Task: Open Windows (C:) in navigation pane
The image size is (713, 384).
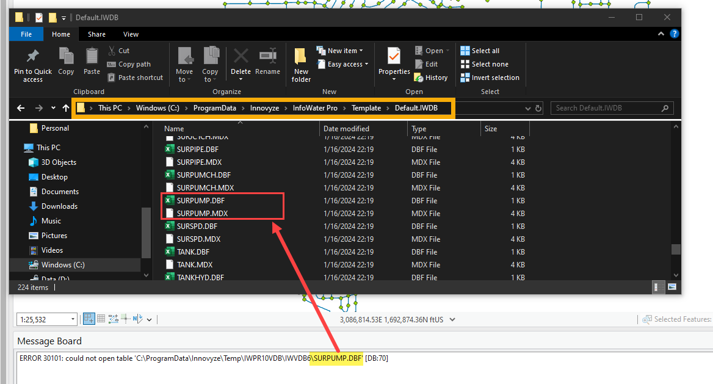Action: (x=63, y=265)
